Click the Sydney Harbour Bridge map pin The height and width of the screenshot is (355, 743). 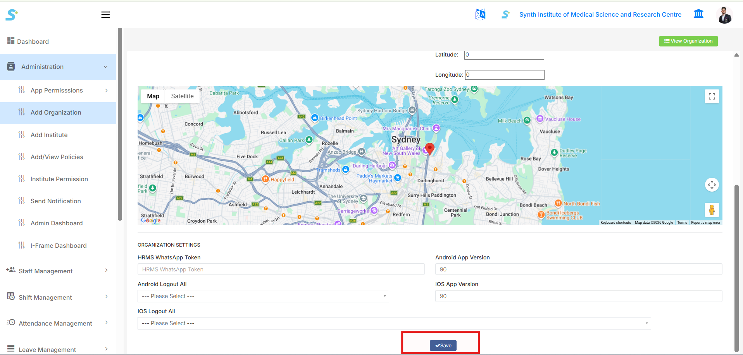[412, 110]
